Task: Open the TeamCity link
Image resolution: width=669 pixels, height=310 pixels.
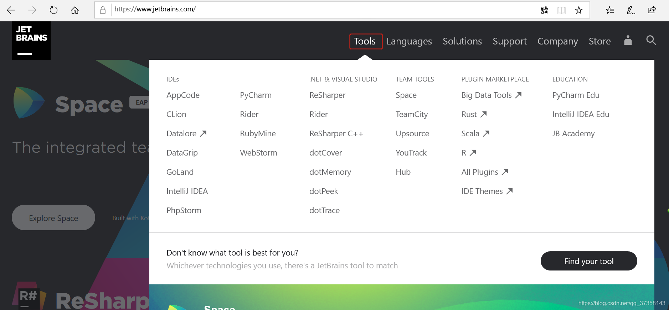Action: point(412,114)
